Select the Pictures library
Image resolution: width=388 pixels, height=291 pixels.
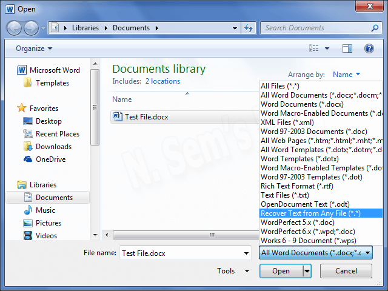pyautogui.click(x=42, y=223)
